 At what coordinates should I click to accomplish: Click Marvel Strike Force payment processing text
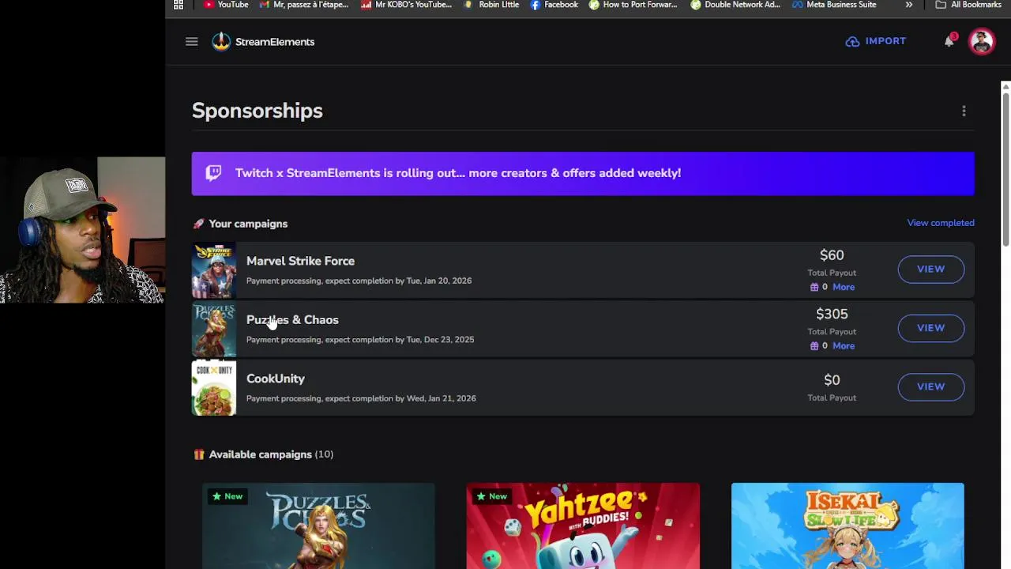pos(359,281)
